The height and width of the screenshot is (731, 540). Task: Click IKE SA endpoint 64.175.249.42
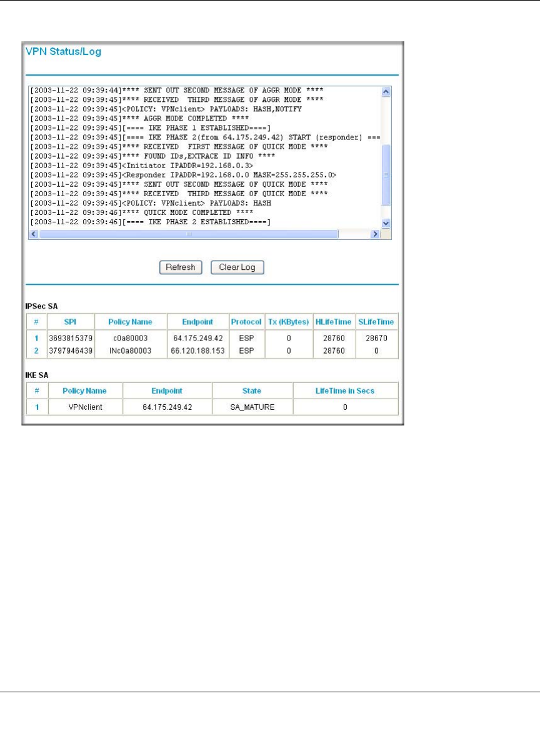pos(167,407)
